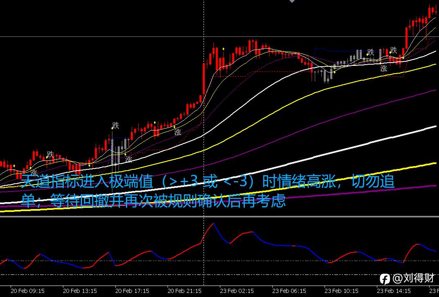Screen dimensions: 439x297
Task: Select the 跌 label atop the tall gray candle wick
Action: pos(116,126)
